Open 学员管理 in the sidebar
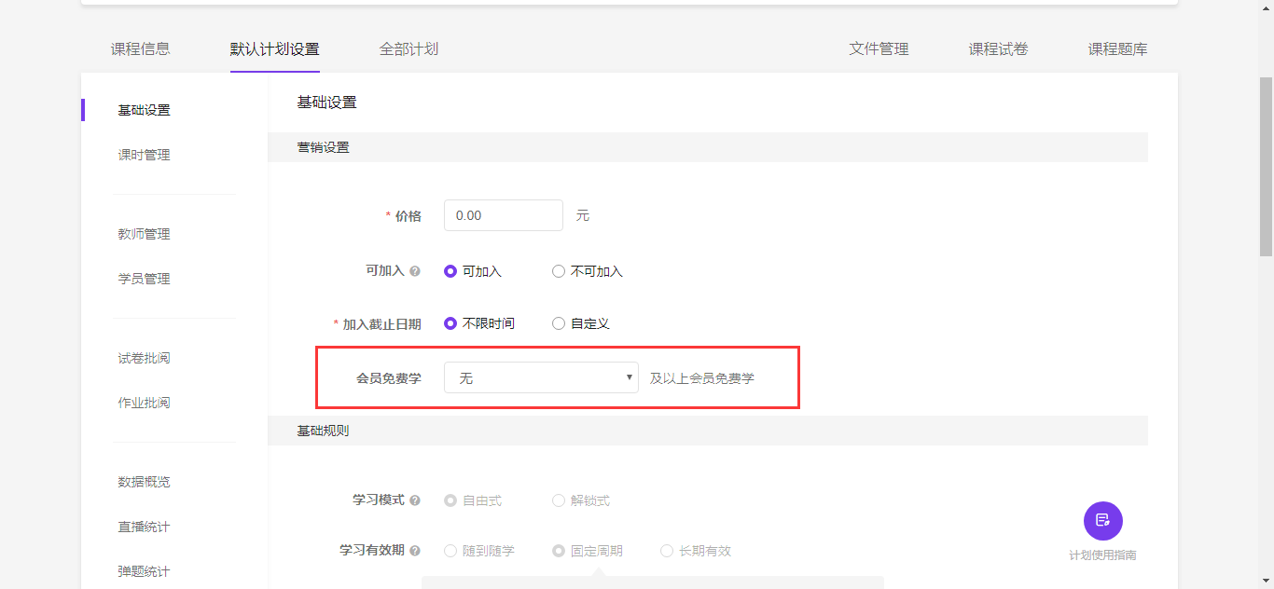 (x=144, y=279)
